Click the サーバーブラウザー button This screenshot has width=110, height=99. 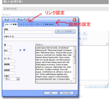coord(65,32)
